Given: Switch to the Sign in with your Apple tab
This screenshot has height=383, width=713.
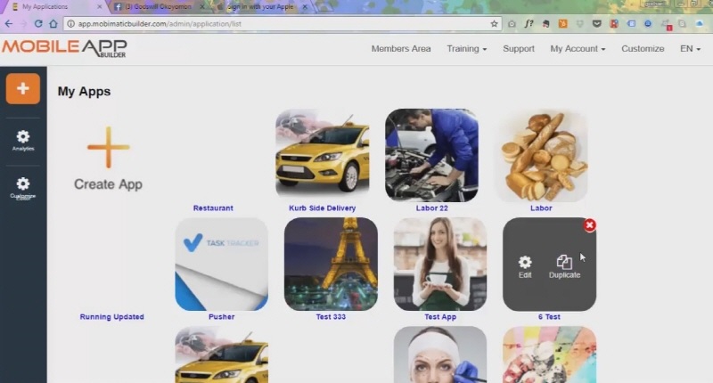Looking at the screenshot, I should click(261, 7).
